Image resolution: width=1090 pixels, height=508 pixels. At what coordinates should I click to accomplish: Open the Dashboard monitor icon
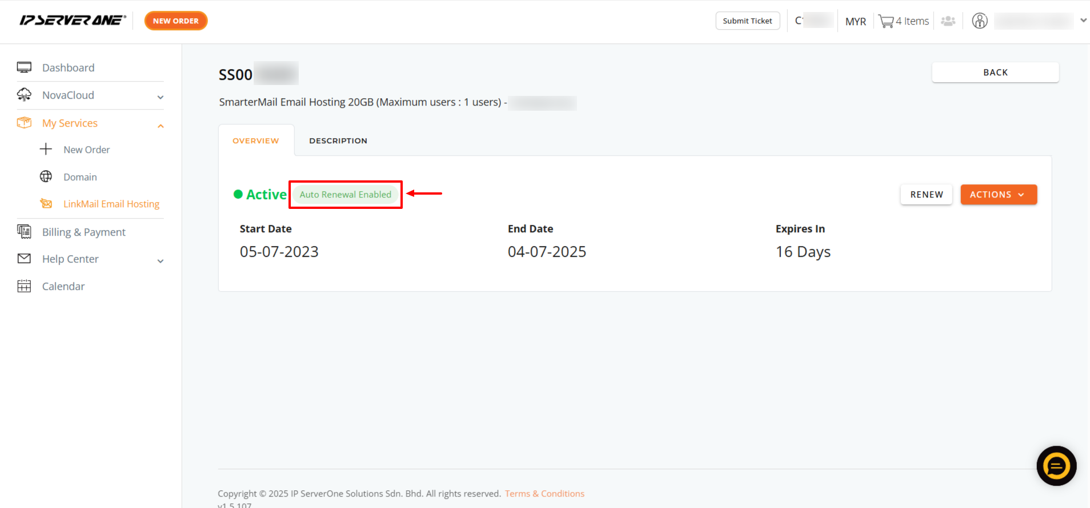(x=24, y=67)
